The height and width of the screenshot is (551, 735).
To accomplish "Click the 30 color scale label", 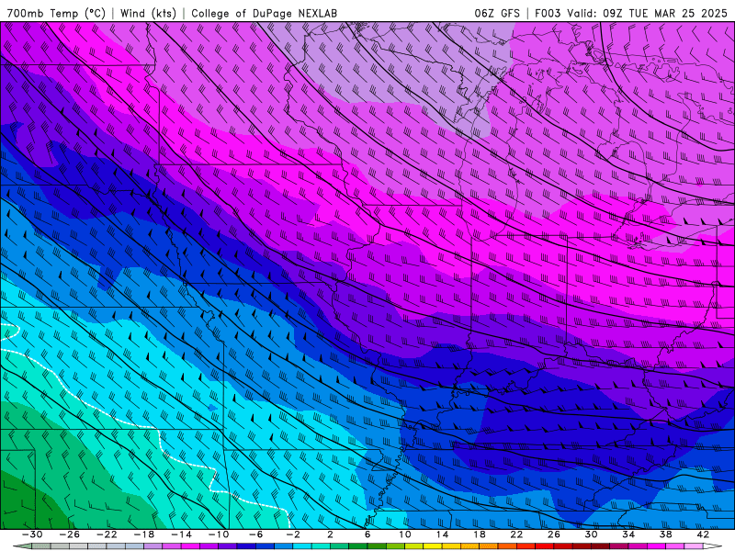I will [x=591, y=534].
